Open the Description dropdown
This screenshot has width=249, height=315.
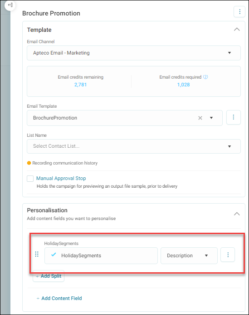coord(189,255)
